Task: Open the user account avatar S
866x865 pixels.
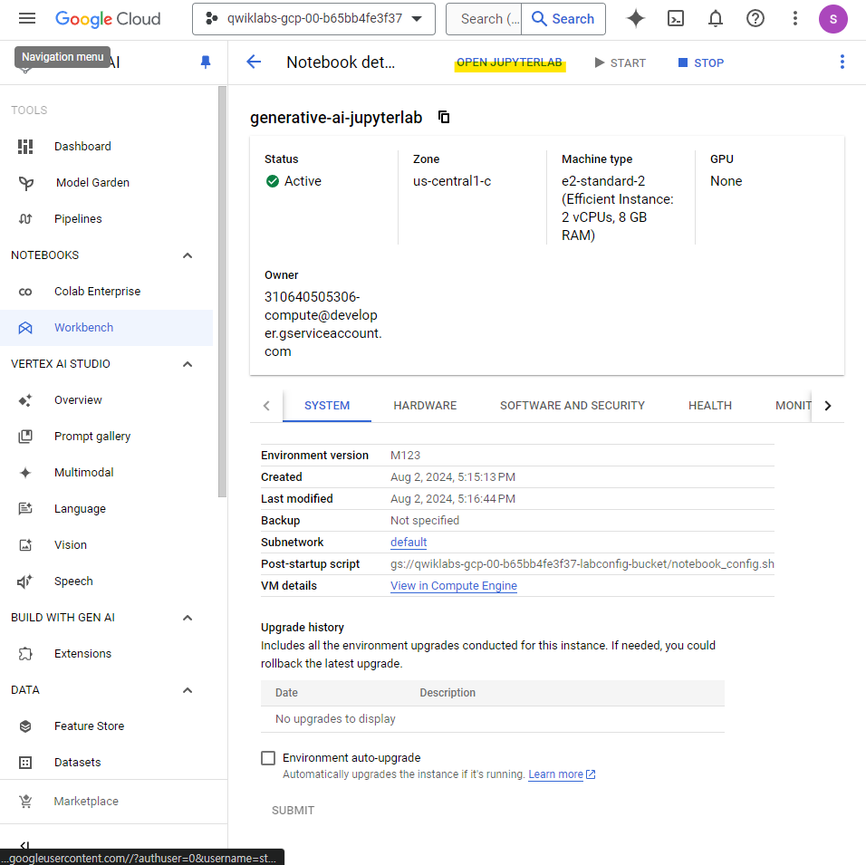Action: coord(832,19)
